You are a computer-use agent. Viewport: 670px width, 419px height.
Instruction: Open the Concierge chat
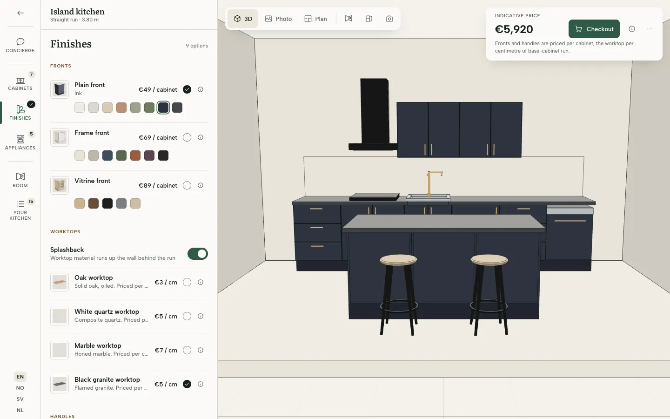(x=20, y=45)
